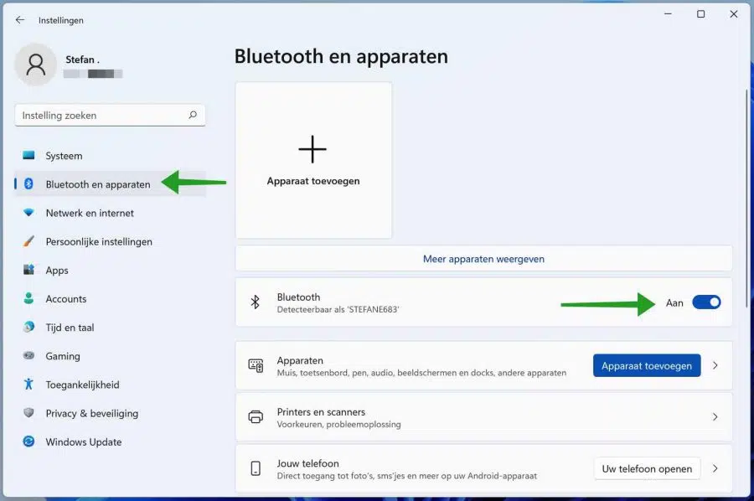Click 'Detecteerbaar als STEFANE683' text
Screen dimensions: 754x501
338,309
